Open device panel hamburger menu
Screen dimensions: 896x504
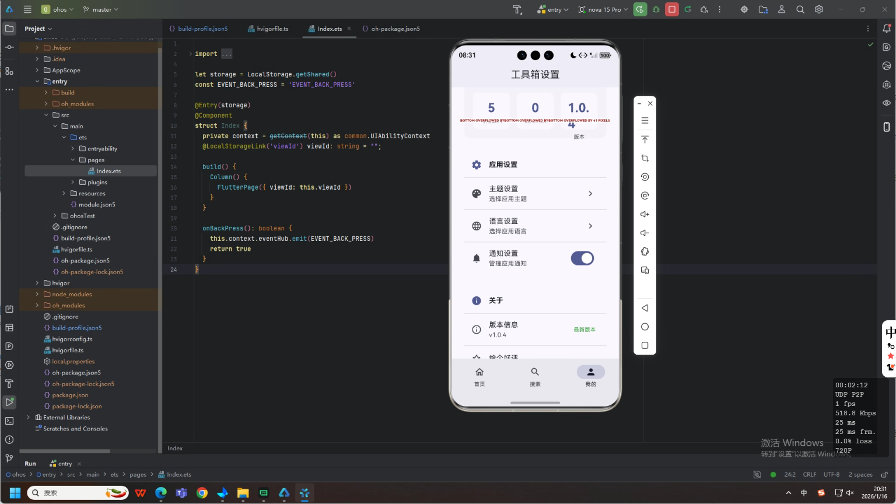coord(645,120)
